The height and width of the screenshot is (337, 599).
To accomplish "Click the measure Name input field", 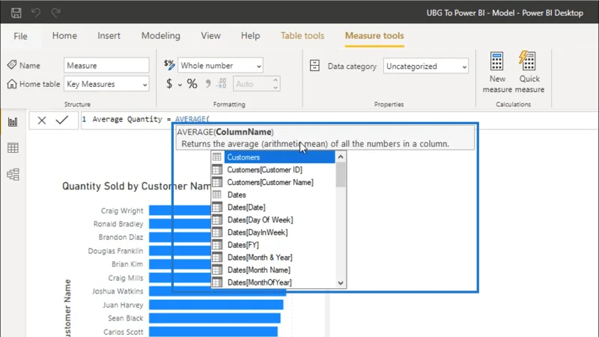I will (x=106, y=65).
